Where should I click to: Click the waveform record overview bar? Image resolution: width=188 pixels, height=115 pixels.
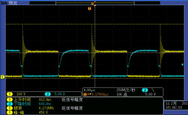pyautogui.click(x=95, y=3)
